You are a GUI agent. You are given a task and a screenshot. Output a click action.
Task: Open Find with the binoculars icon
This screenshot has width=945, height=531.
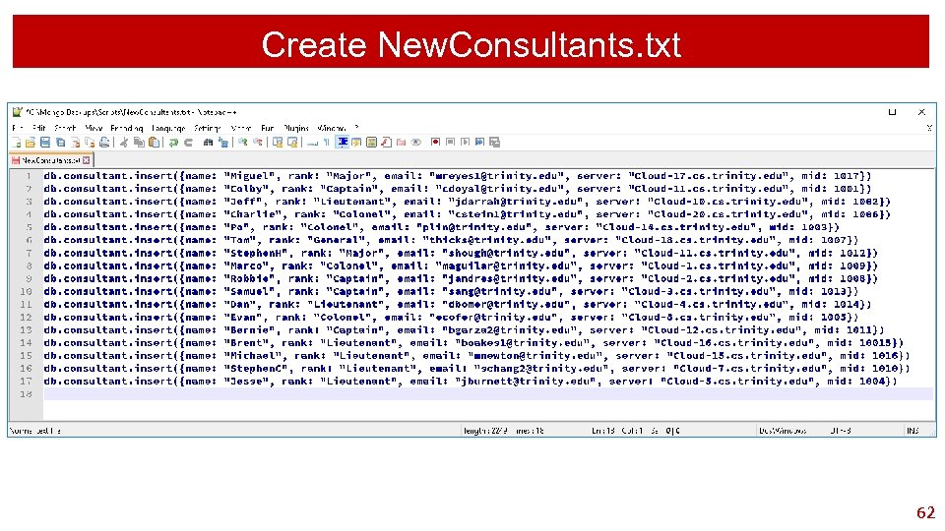(208, 142)
